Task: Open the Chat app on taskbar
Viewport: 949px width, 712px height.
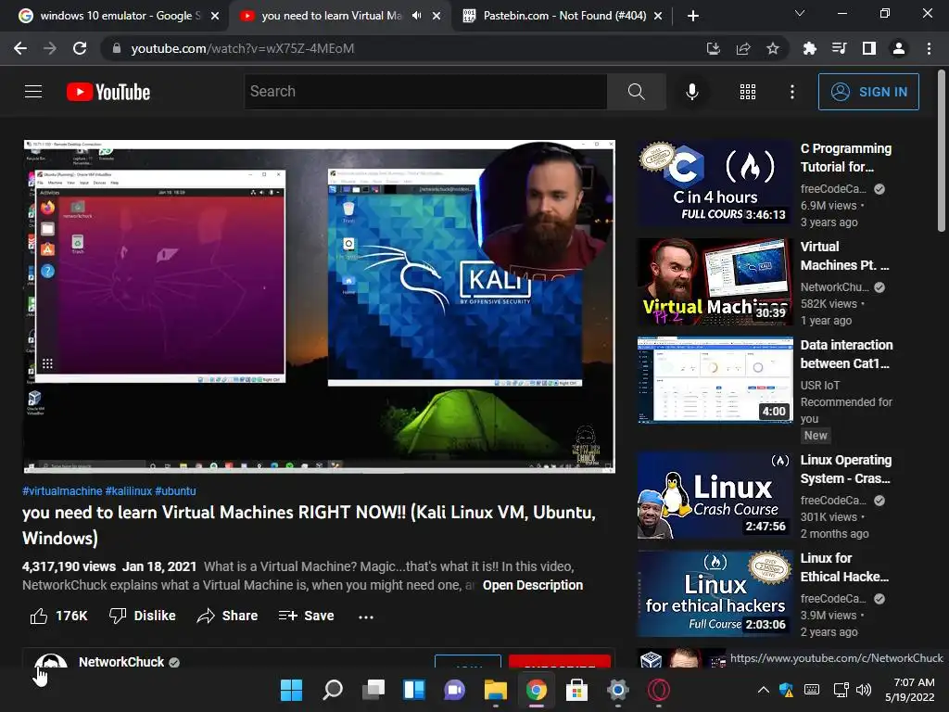Action: tap(454, 690)
